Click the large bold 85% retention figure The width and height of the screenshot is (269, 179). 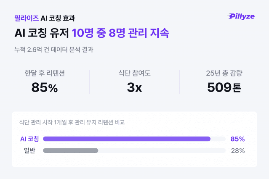(45, 88)
